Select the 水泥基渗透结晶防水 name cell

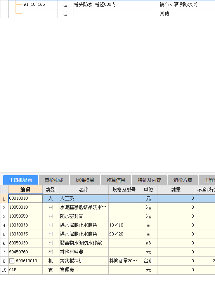84,208
